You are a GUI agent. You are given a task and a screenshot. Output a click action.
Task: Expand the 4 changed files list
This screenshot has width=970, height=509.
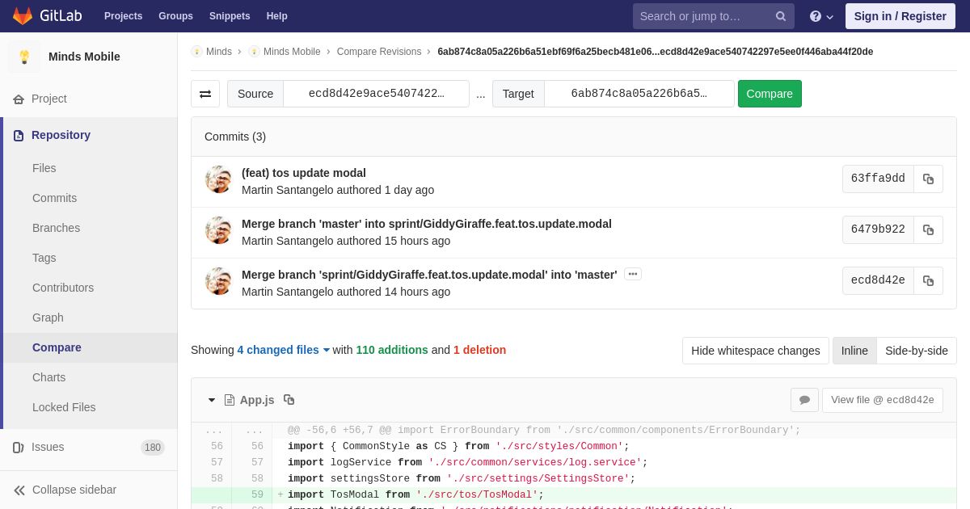pyautogui.click(x=283, y=350)
